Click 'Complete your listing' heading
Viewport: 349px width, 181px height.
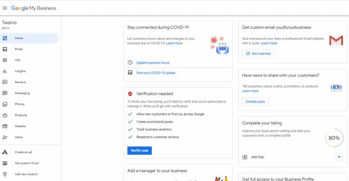[x=262, y=123]
